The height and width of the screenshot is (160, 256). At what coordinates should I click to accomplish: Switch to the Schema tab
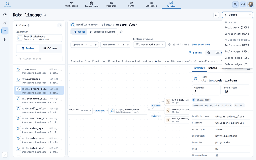(x=213, y=68)
